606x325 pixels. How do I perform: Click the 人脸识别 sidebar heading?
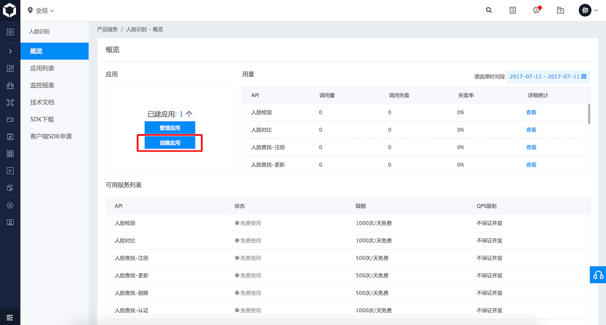(x=39, y=31)
